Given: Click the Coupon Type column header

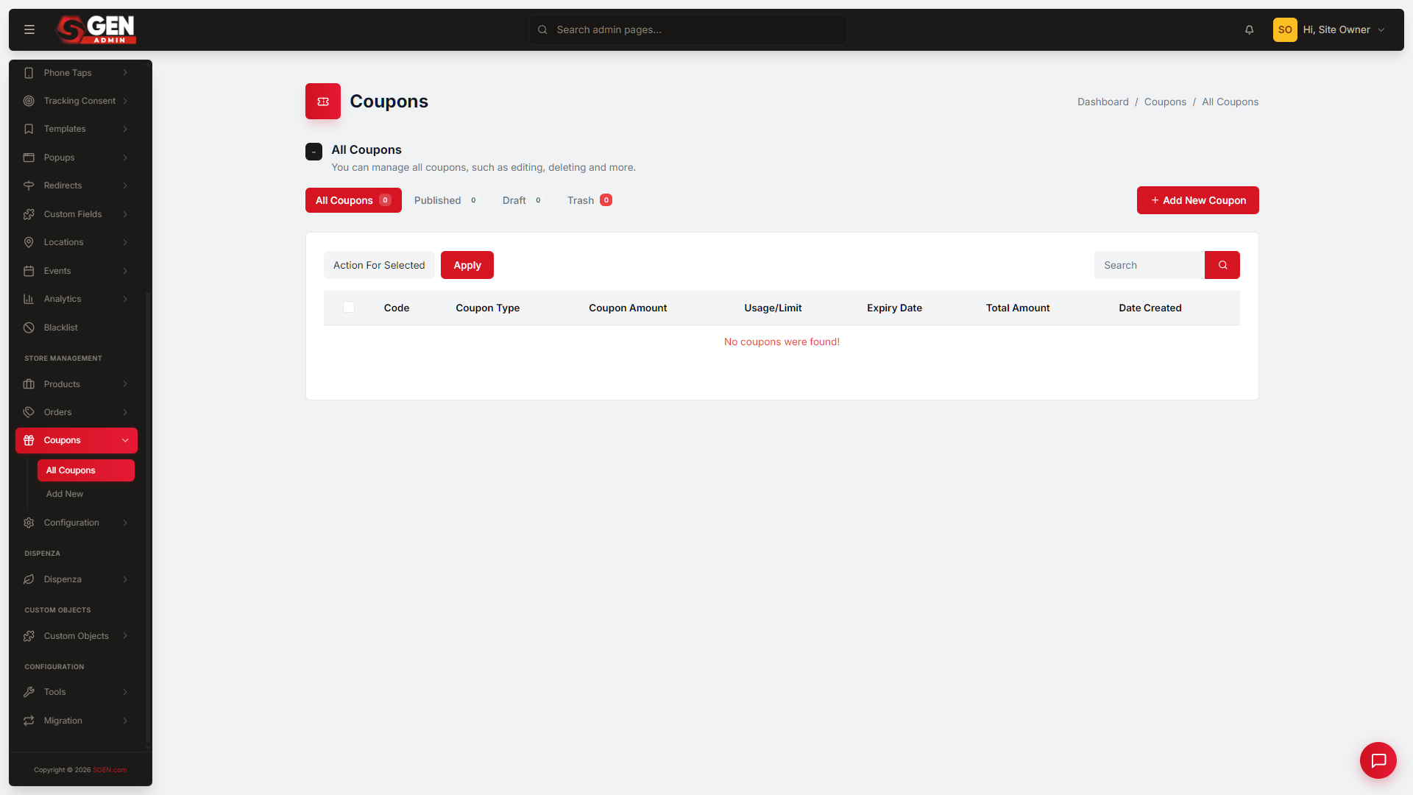Looking at the screenshot, I should [487, 308].
